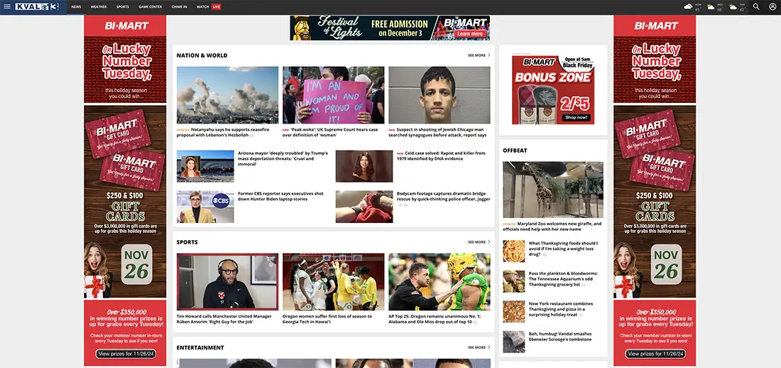Viewport: 781px width, 368px height.
Task: Click the Scrooge tombstone story thumbnail
Action: pos(513,342)
